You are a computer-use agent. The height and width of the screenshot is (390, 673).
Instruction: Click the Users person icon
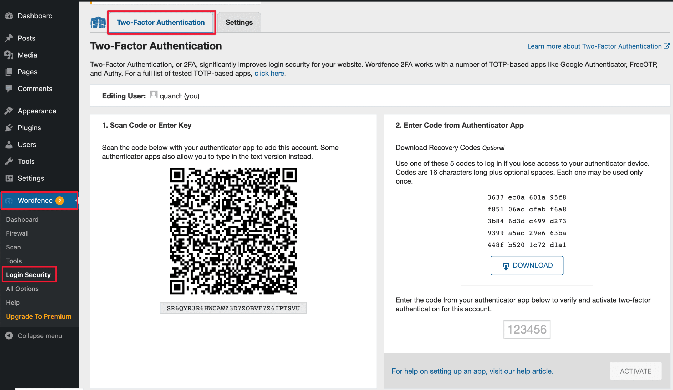coord(9,145)
